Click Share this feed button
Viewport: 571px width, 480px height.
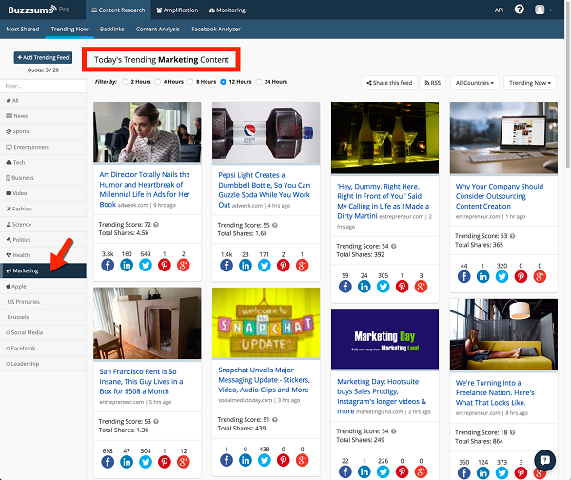point(389,83)
